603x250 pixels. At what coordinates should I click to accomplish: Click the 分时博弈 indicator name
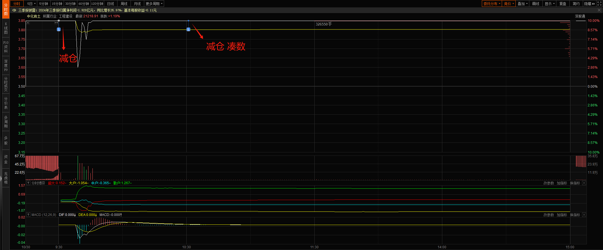tap(38, 183)
